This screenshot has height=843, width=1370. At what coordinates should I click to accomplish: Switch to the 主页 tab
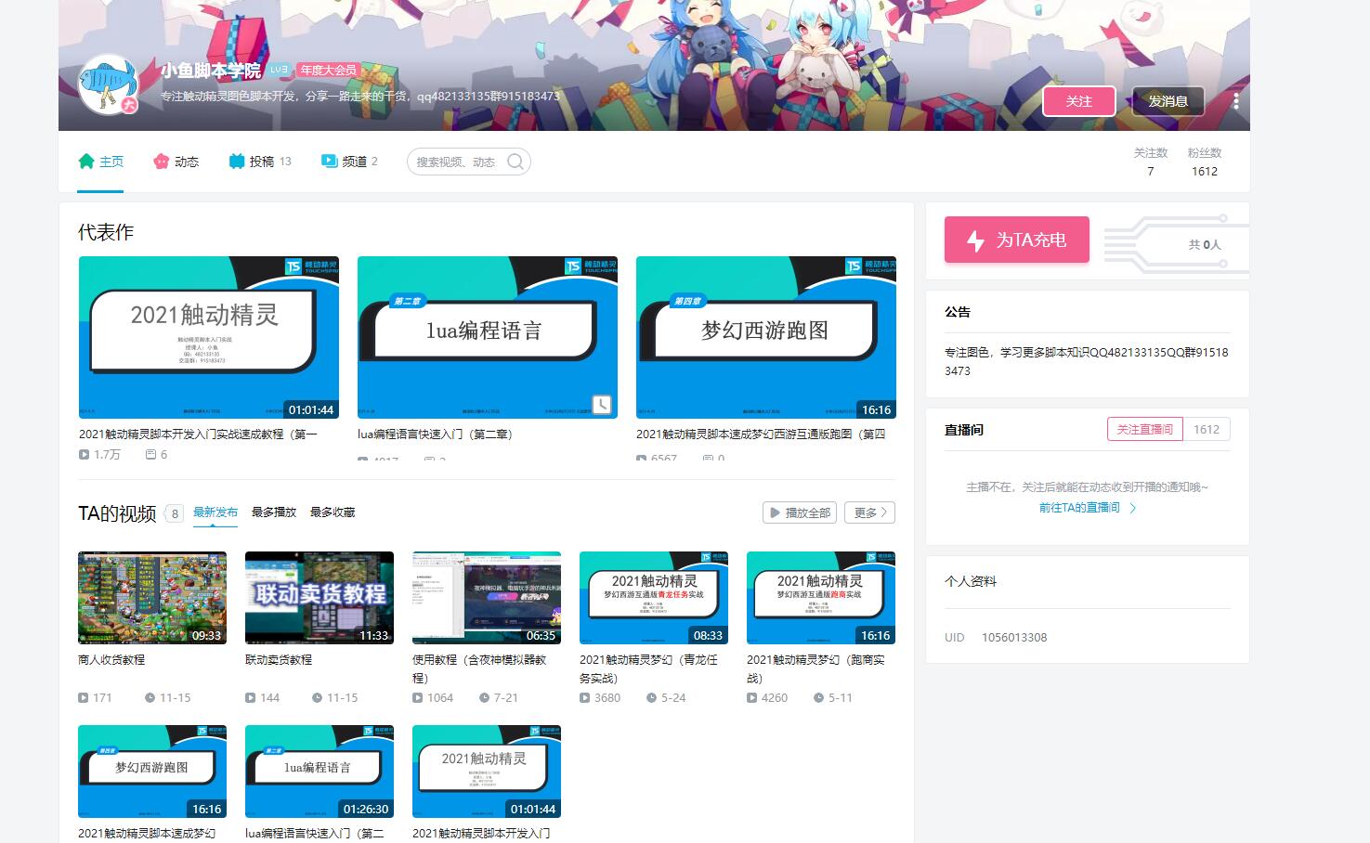[x=100, y=162]
